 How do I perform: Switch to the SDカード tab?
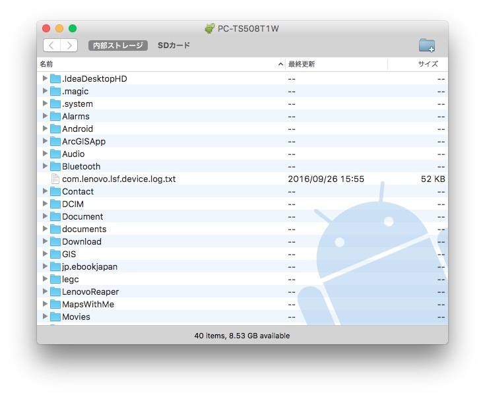point(174,46)
